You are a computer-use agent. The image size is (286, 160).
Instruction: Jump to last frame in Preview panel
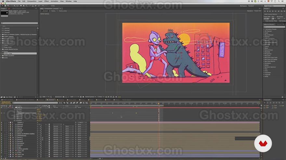click(276, 11)
